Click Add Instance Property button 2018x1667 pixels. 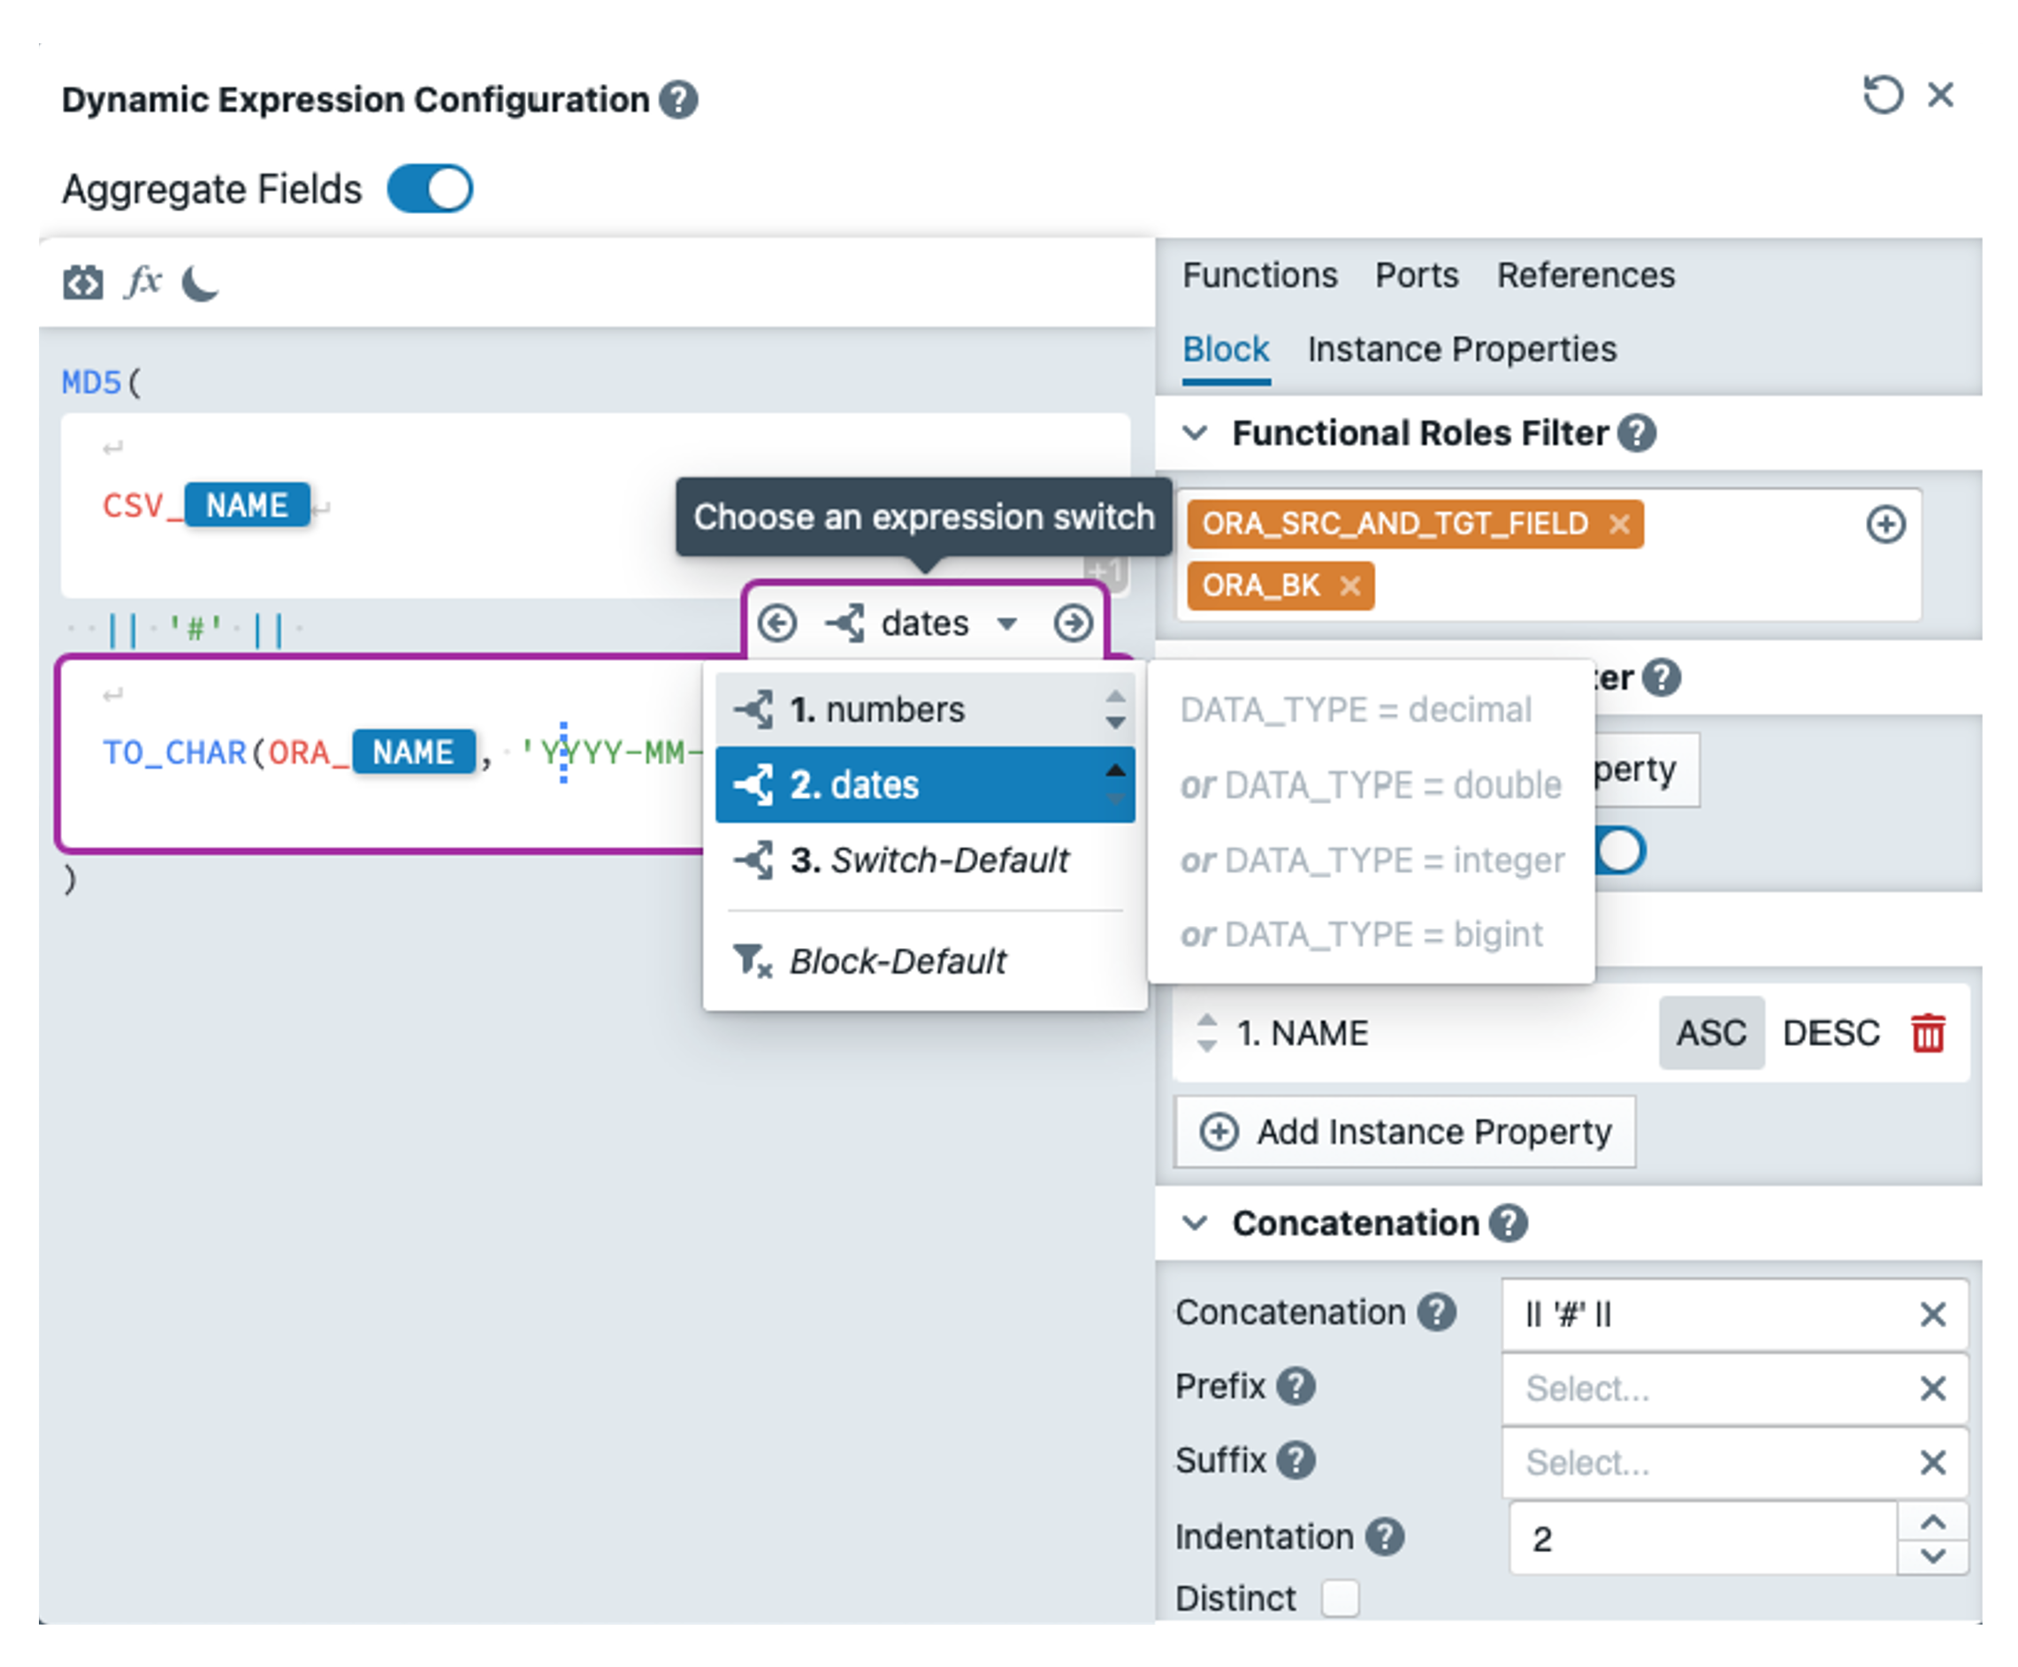1404,1131
